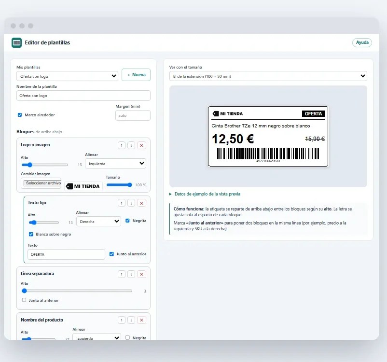This screenshot has width=387, height=362.
Task: Click the MI TIENDA logo thumbnail
Action: pyautogui.click(x=83, y=186)
